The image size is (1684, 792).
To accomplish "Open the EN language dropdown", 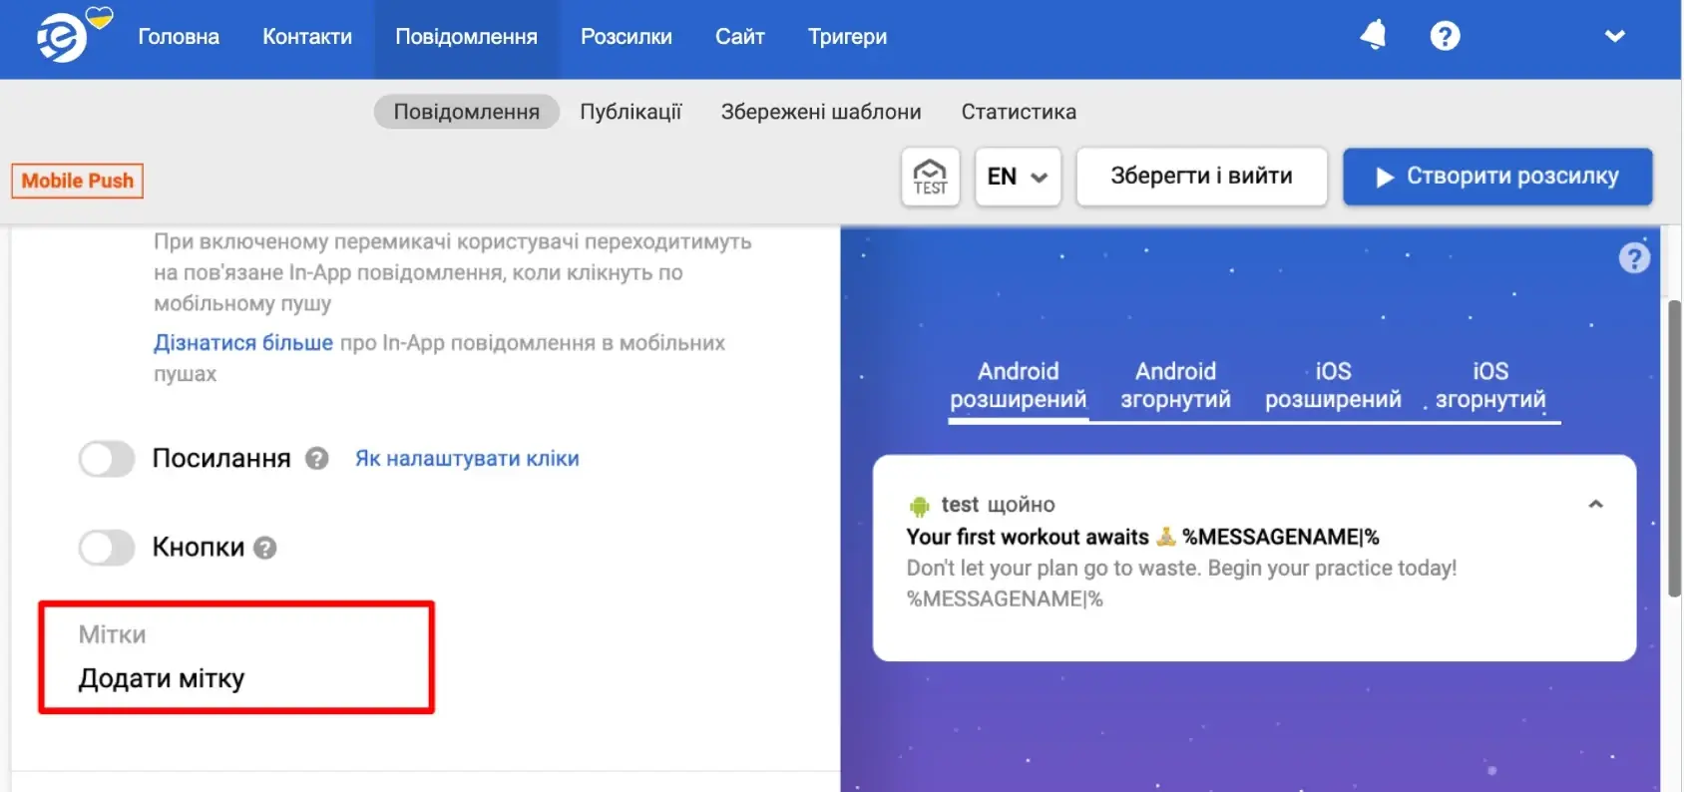I will click(x=1018, y=177).
